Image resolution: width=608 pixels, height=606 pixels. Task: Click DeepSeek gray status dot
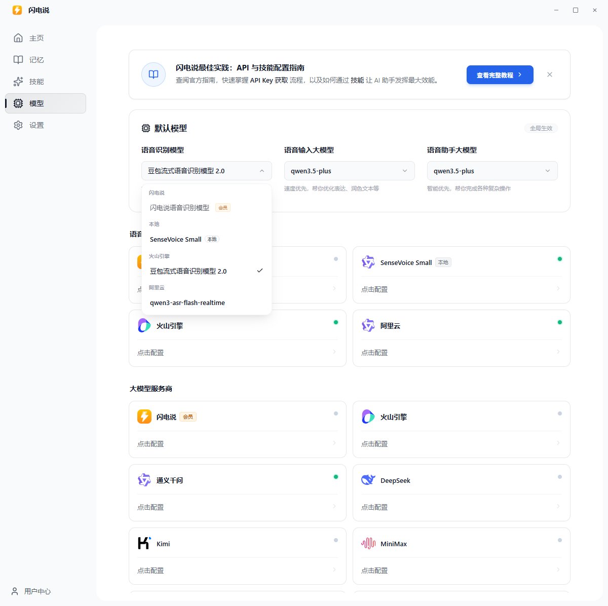(x=560, y=477)
